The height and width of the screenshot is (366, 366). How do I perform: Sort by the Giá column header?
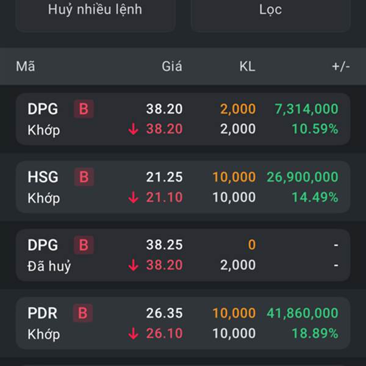[171, 66]
